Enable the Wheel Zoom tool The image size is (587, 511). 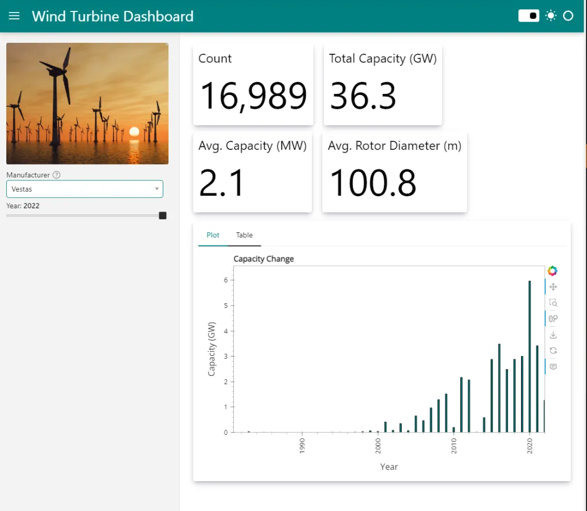[553, 319]
